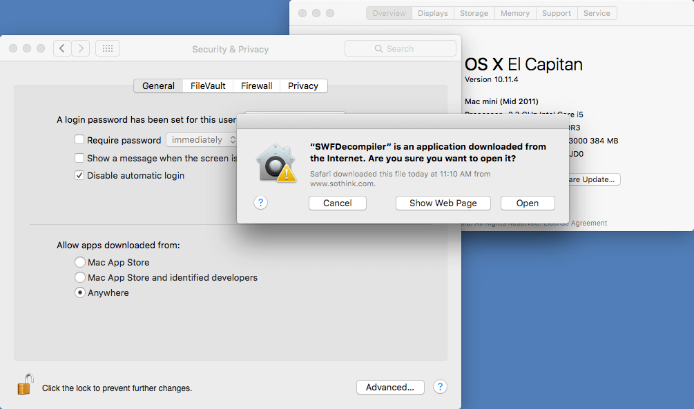Close the Security & Privacy window
Image resolution: width=694 pixels, height=409 pixels.
click(13, 48)
